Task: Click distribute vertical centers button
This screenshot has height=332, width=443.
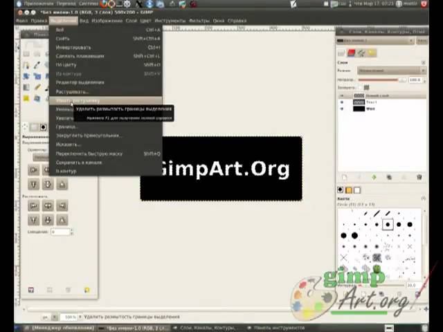Action: [48, 220]
